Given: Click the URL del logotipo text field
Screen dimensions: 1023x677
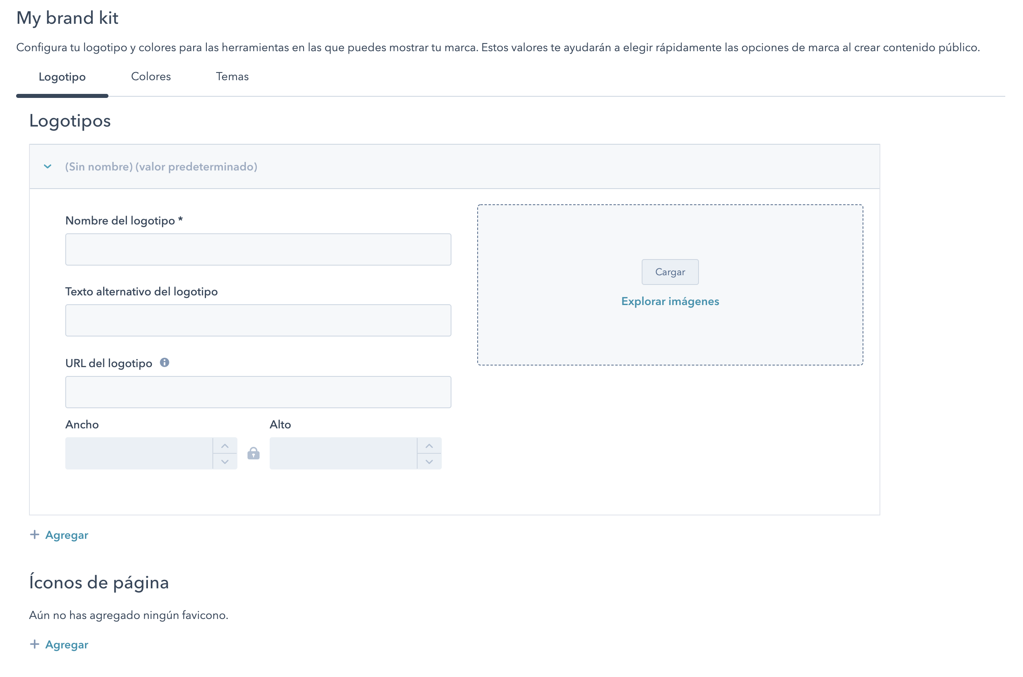Looking at the screenshot, I should pos(258,392).
